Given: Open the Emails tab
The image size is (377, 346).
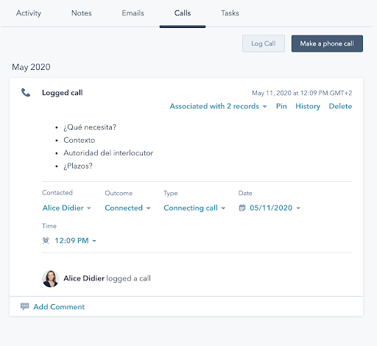Looking at the screenshot, I should tap(133, 13).
